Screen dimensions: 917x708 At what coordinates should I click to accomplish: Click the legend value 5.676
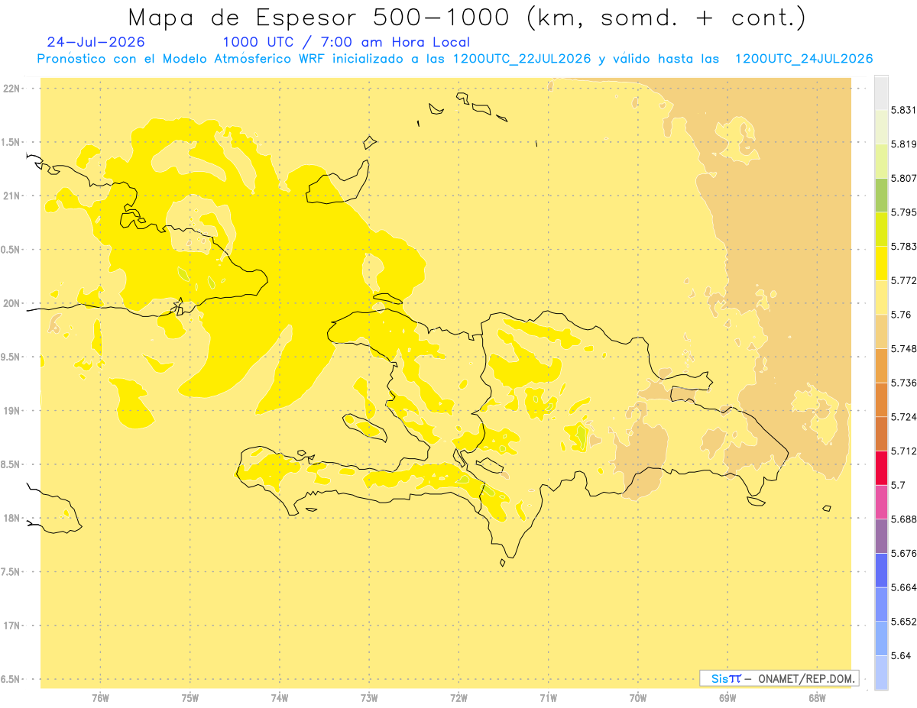(904, 553)
